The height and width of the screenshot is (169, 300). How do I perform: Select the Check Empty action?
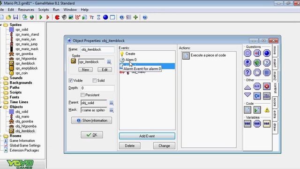[x=247, y=53]
